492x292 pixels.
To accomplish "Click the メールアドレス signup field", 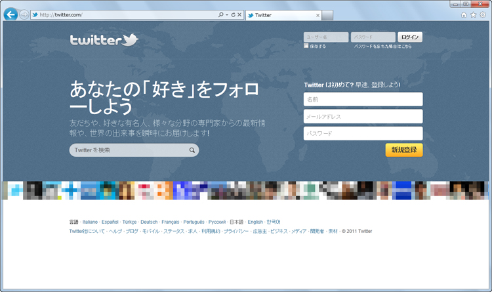I will point(363,117).
